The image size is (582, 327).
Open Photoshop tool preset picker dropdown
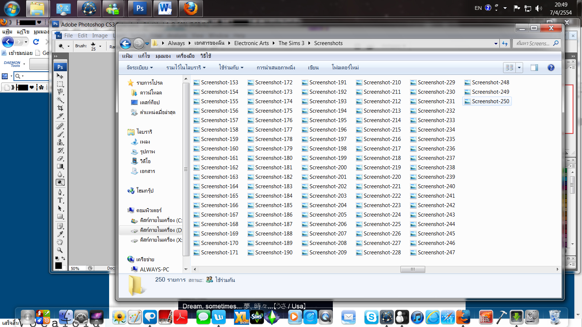pos(68,46)
